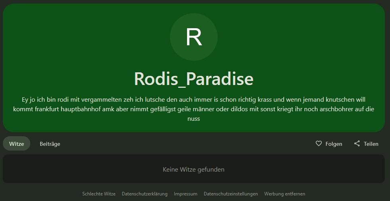The width and height of the screenshot is (390, 201).
Task: Switch to the Beiträge tab
Action: (50, 144)
